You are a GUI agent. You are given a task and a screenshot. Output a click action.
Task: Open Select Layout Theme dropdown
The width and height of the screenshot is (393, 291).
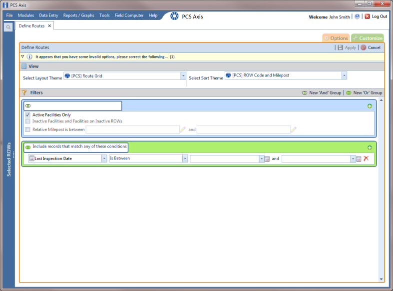click(x=183, y=76)
